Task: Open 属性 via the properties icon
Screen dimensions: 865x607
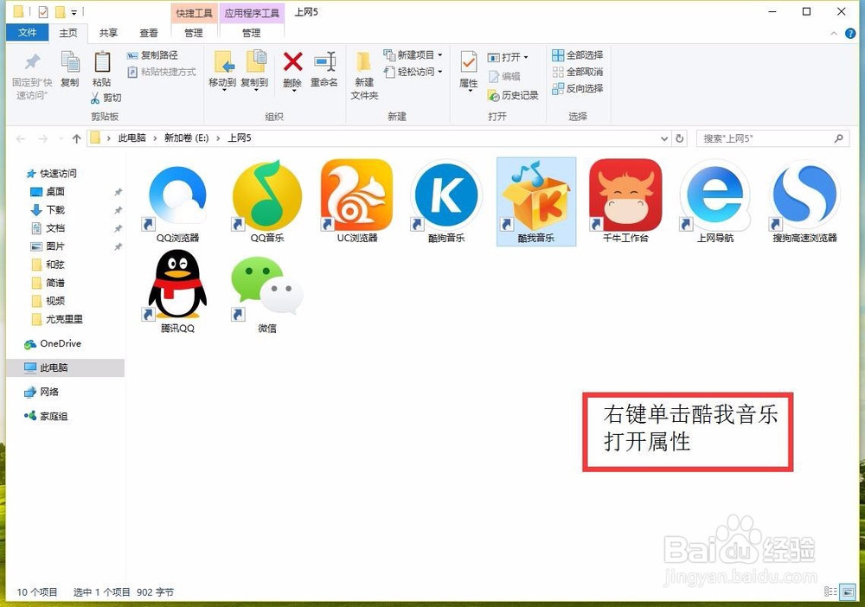Action: 468,69
